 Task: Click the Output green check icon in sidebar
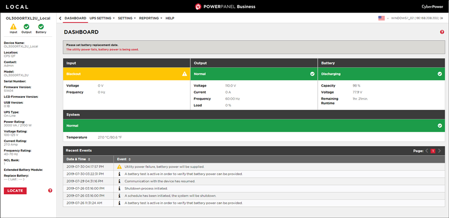point(27,27)
